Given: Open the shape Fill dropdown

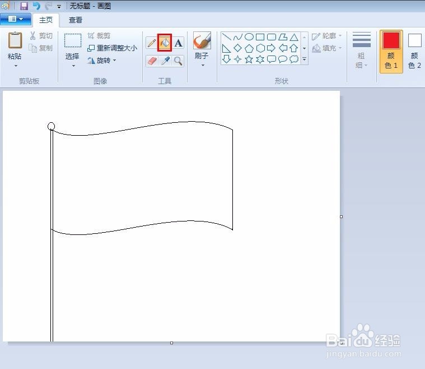Looking at the screenshot, I should [326, 48].
